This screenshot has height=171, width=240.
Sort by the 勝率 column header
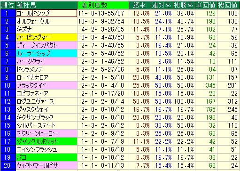tap(140, 5)
